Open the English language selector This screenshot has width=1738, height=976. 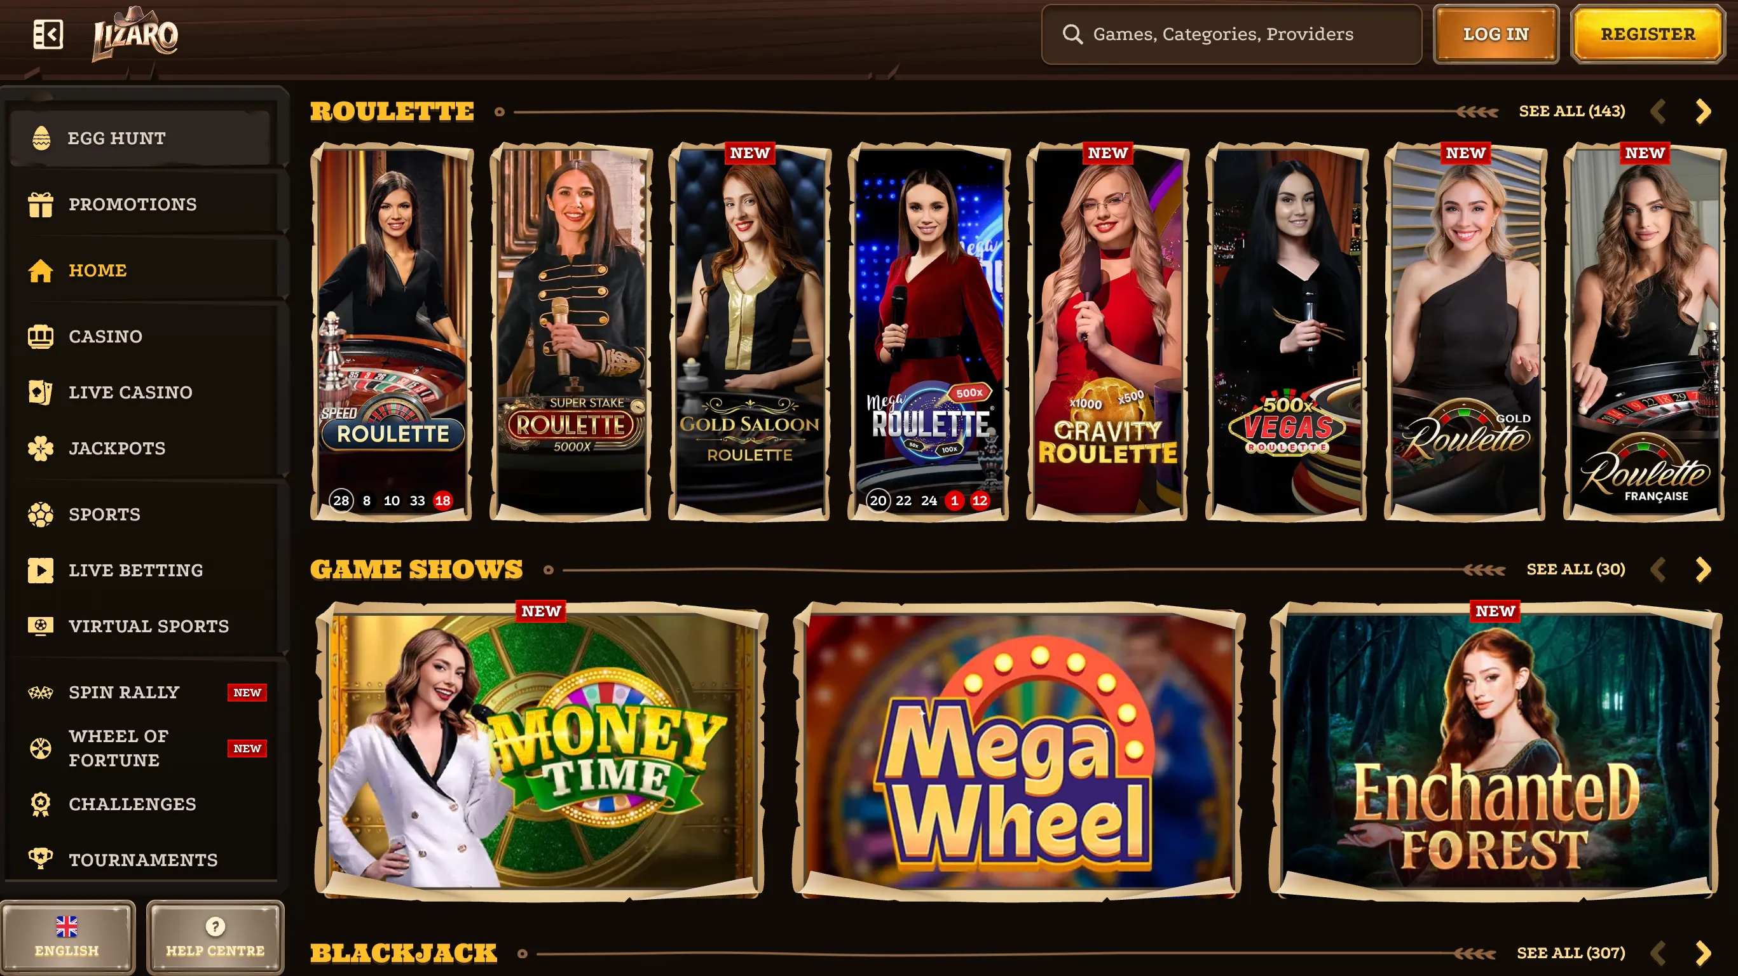pos(67,937)
